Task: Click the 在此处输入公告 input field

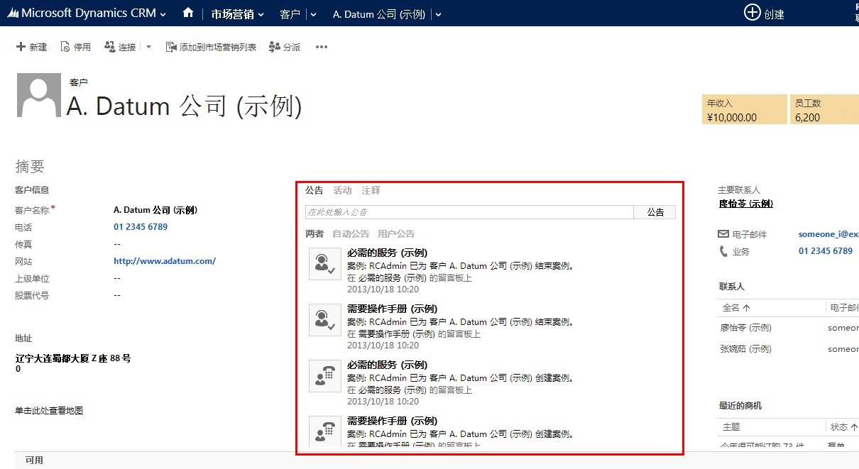Action: [469, 212]
